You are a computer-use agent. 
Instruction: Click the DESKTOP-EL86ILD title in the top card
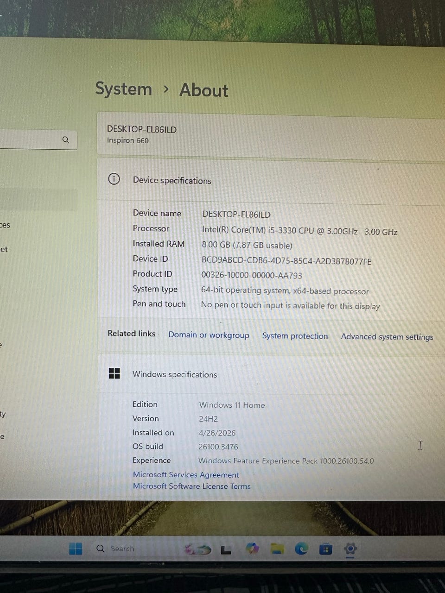142,129
